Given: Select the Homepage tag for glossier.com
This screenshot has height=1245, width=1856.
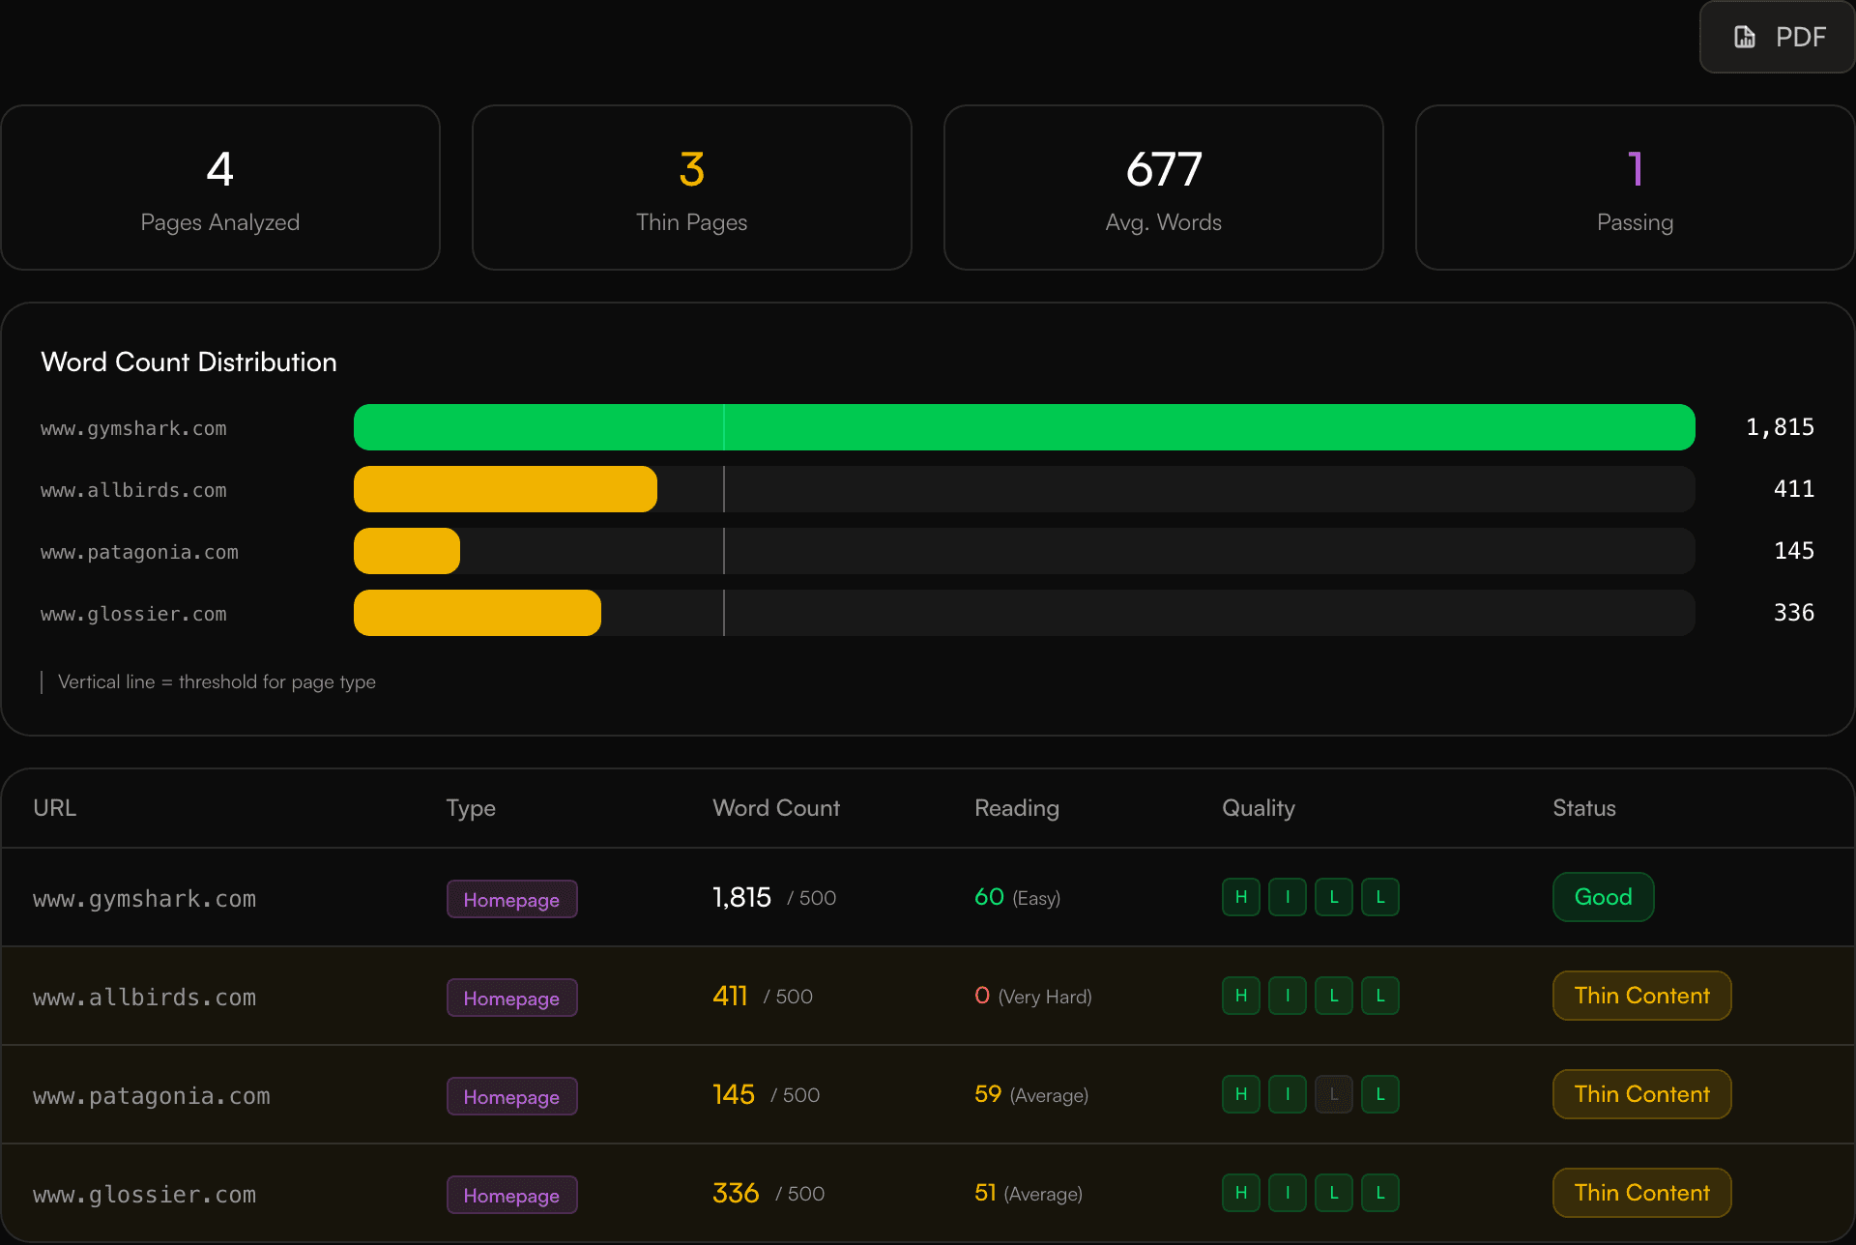Looking at the screenshot, I should point(511,1195).
